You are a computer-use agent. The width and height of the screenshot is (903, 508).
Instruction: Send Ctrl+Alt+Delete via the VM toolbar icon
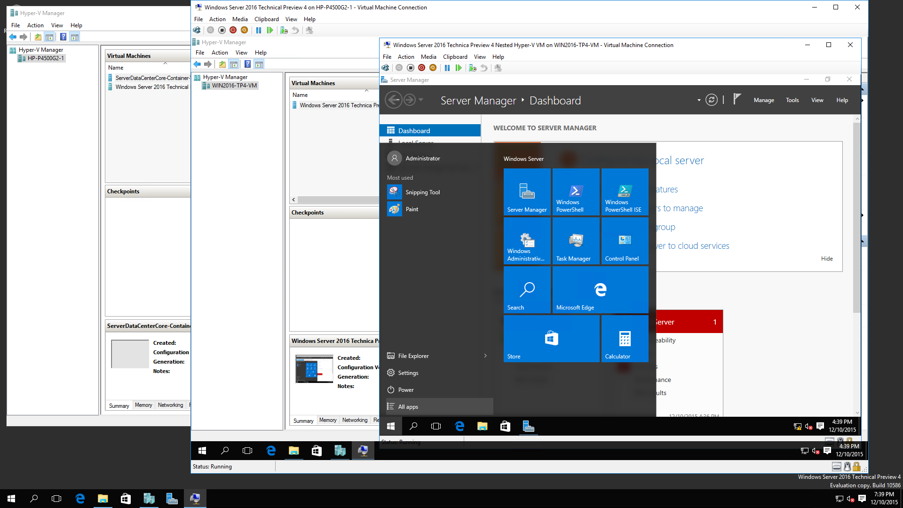[x=385, y=68]
